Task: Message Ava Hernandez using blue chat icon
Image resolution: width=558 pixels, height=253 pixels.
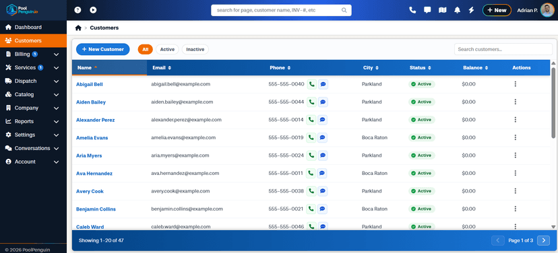Action: coord(321,173)
